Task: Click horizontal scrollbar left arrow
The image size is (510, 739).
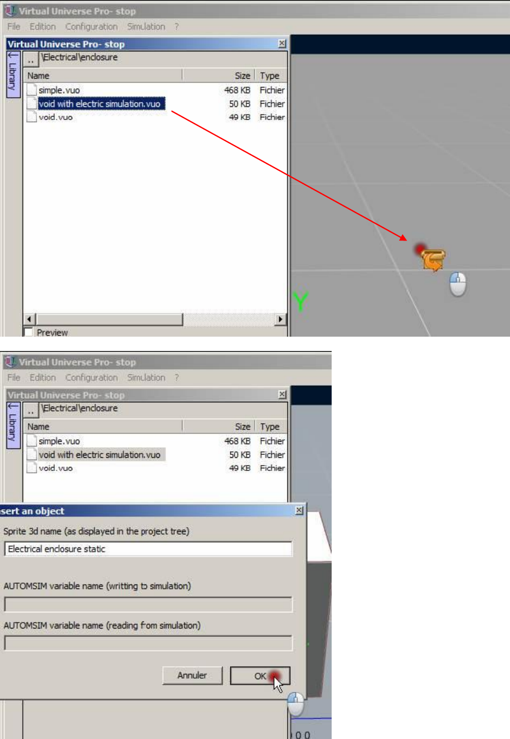Action: coord(29,319)
